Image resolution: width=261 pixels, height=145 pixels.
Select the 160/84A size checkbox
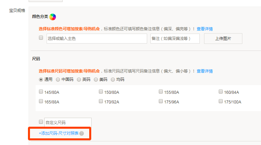221,92
